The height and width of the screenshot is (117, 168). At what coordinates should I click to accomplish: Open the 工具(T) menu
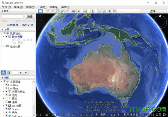(x=42, y=7)
